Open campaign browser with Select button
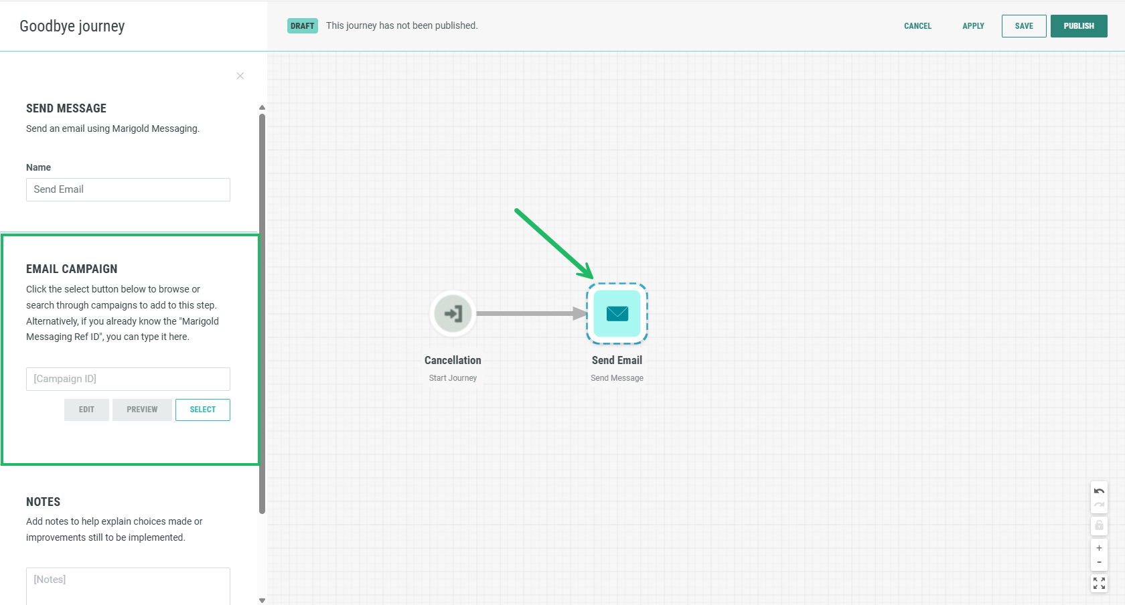The height and width of the screenshot is (605, 1125). click(x=202, y=410)
